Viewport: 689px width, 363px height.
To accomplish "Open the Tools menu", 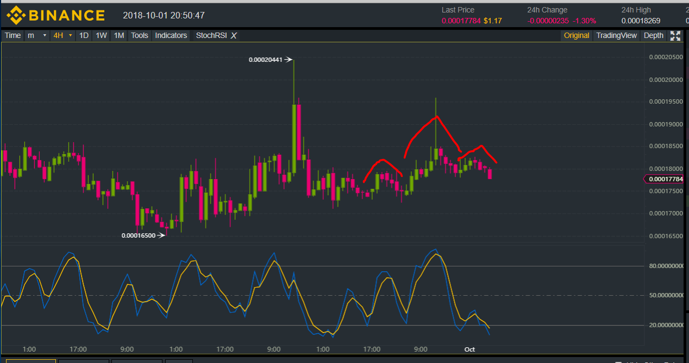I will pyautogui.click(x=139, y=36).
